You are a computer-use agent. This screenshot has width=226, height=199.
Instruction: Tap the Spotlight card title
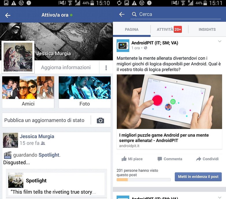36,180
